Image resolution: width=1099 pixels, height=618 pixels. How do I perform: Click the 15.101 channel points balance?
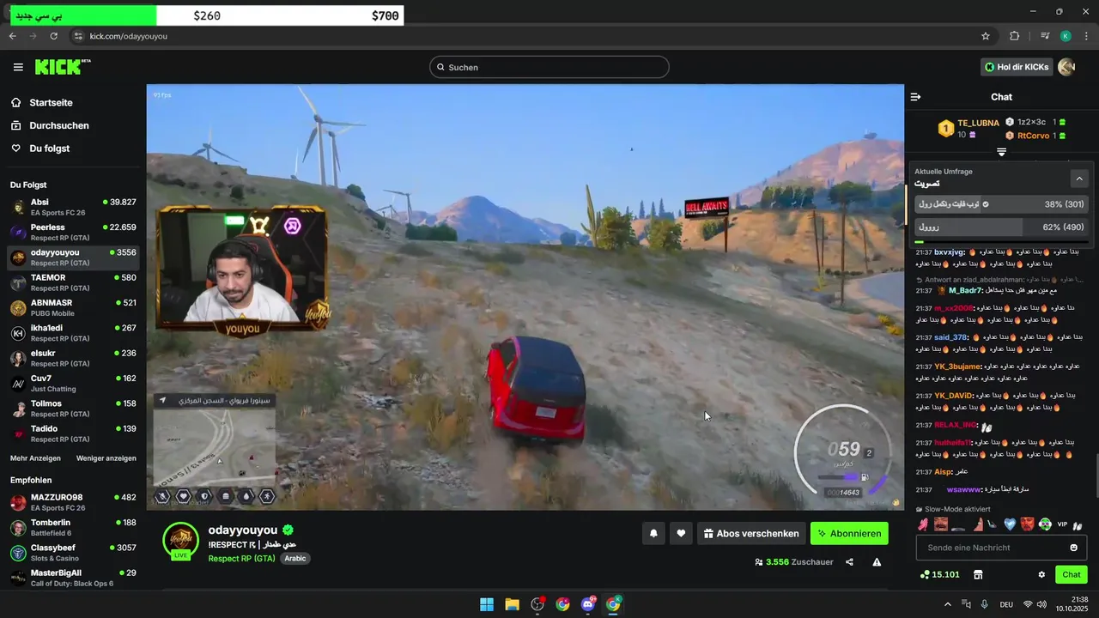tap(939, 574)
